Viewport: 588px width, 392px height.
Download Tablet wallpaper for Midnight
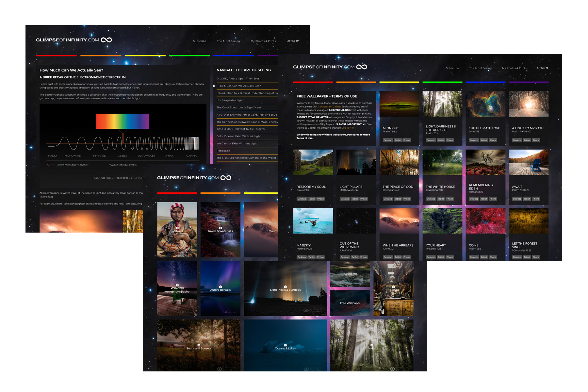[x=398, y=140]
